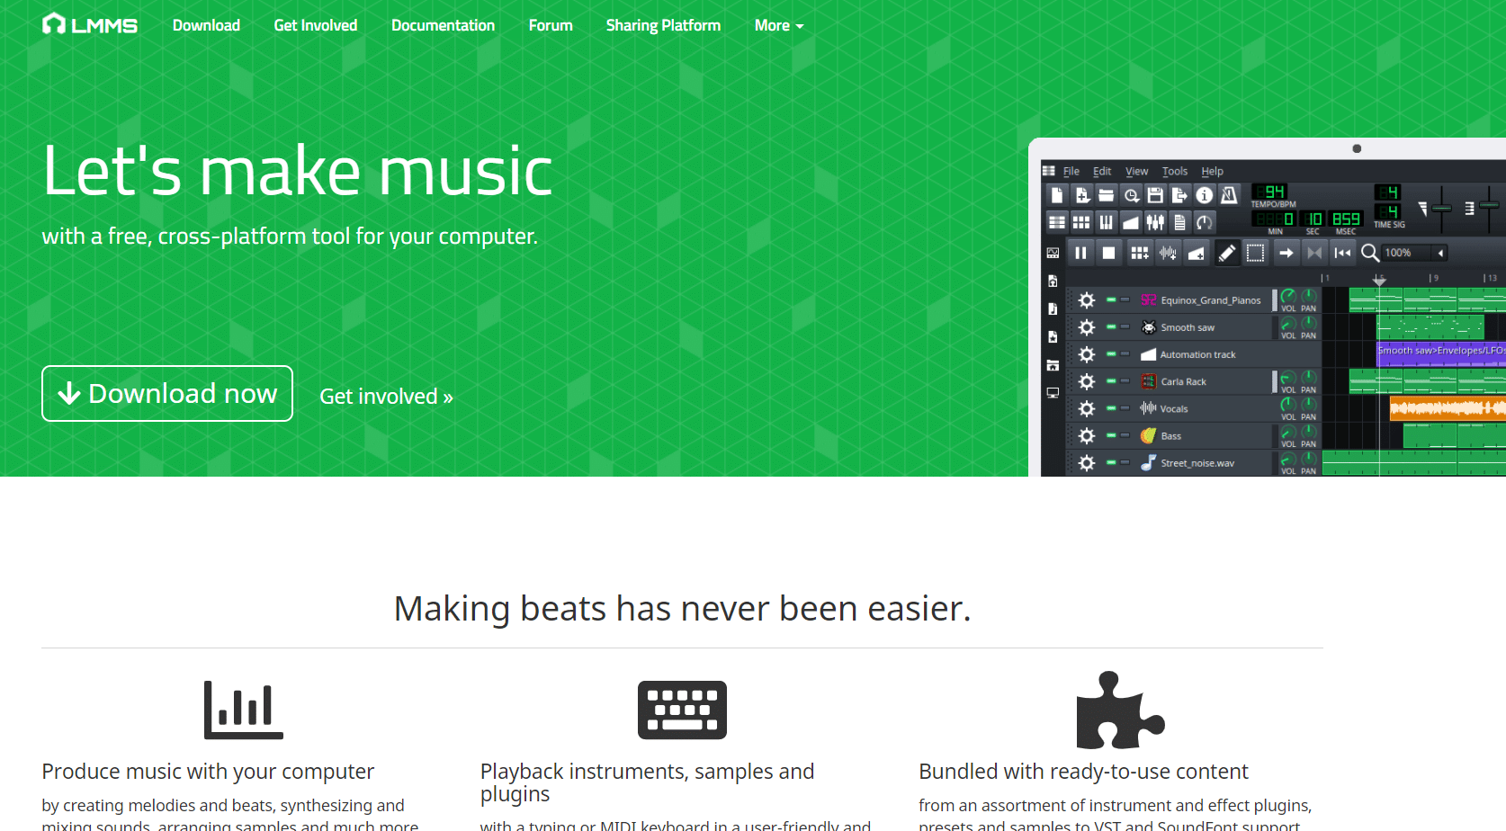This screenshot has height=831, width=1506.
Task: Click the Add beat/bassline track icon
Action: 1140,253
